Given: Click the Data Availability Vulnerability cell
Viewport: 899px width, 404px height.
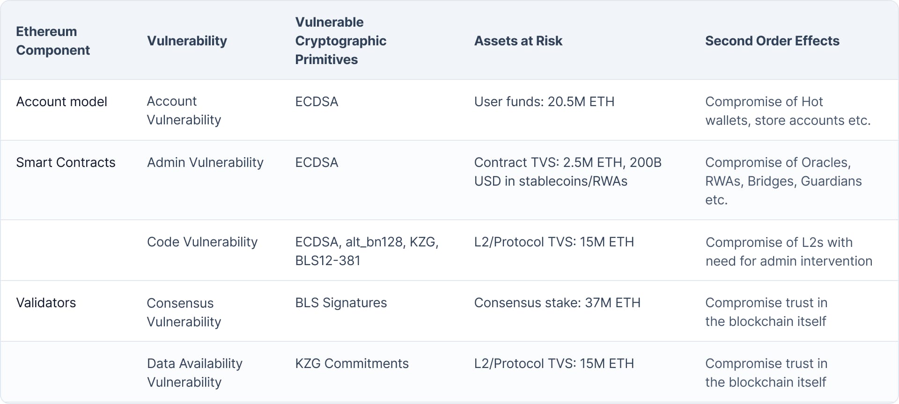Looking at the screenshot, I should [195, 373].
